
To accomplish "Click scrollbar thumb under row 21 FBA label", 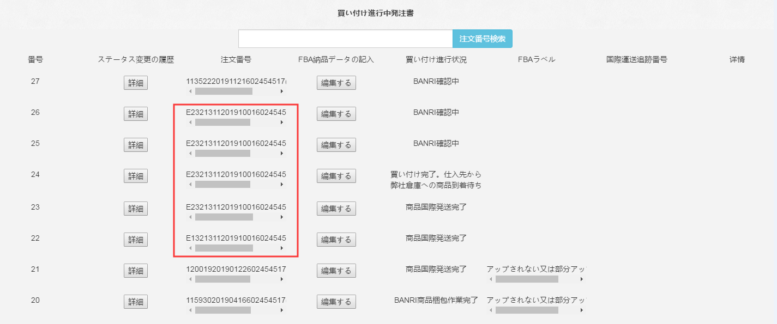I will pos(526,279).
